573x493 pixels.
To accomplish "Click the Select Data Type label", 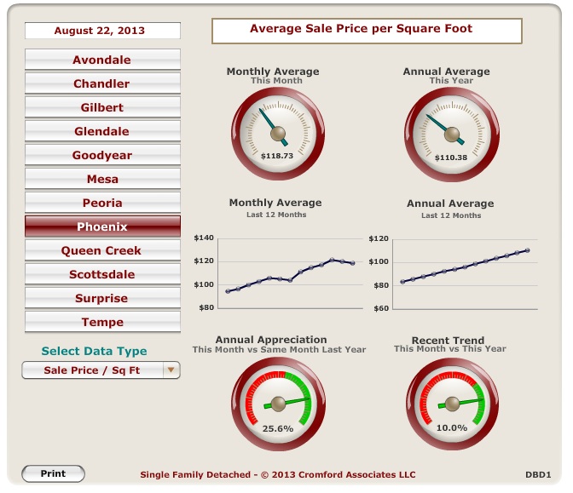I will point(95,351).
